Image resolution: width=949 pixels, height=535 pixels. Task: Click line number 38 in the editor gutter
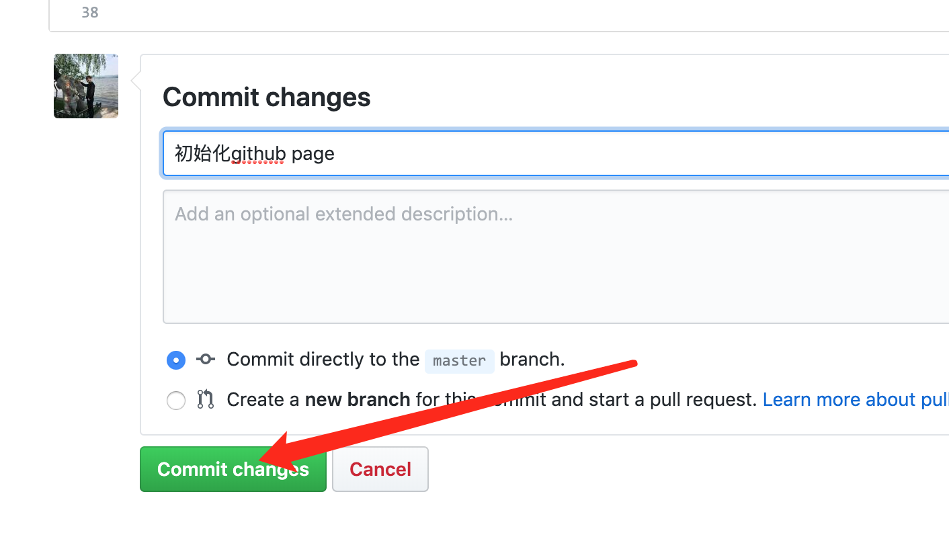coord(90,12)
